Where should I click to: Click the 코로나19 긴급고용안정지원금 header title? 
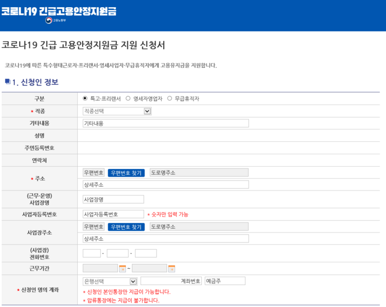coord(58,11)
